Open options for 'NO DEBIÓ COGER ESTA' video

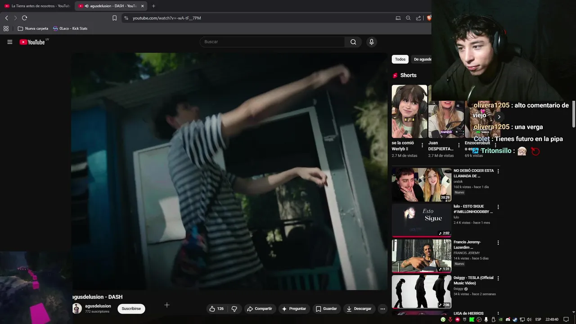pos(498,171)
